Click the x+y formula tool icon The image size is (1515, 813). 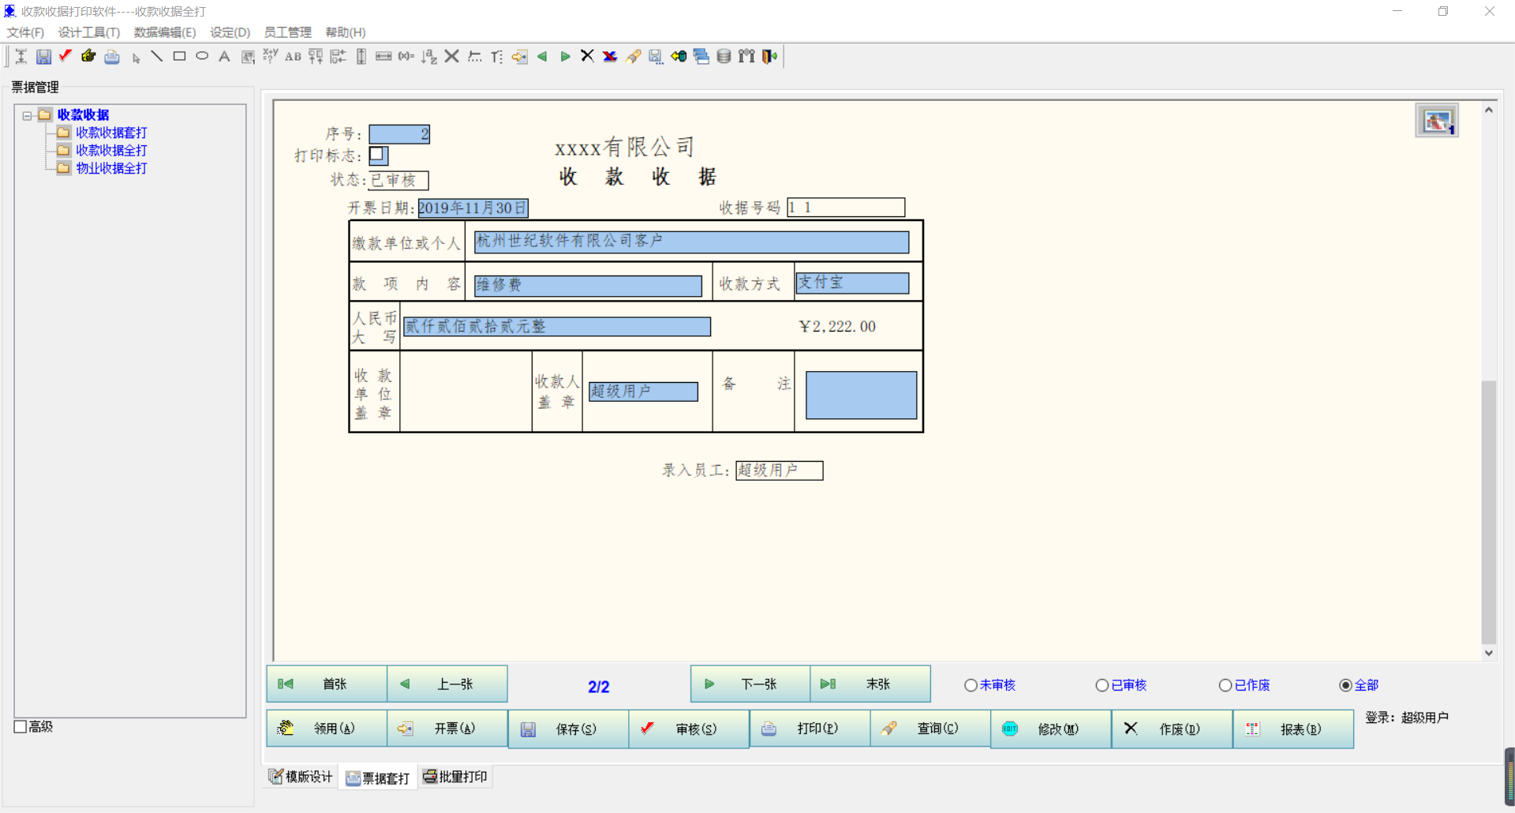pyautogui.click(x=270, y=56)
